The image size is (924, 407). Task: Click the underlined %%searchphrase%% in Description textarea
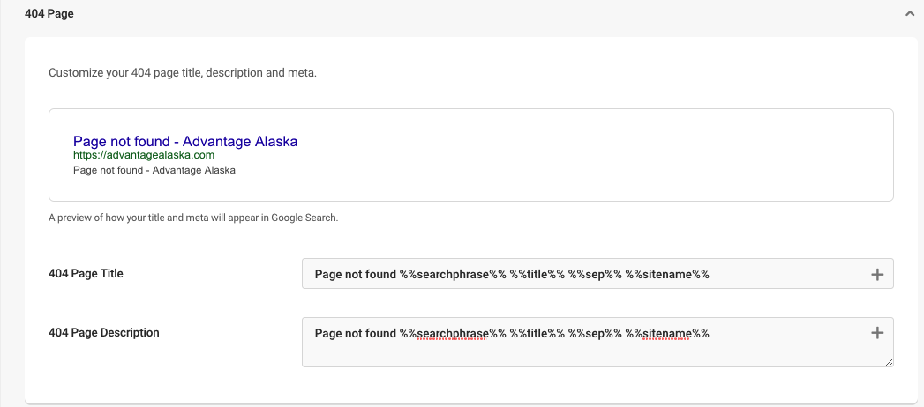(453, 334)
